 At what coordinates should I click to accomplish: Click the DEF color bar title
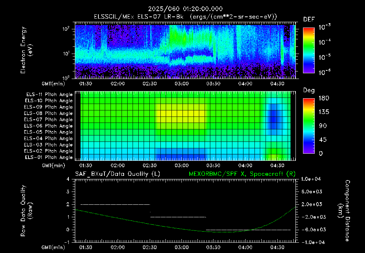pyautogui.click(x=309, y=20)
